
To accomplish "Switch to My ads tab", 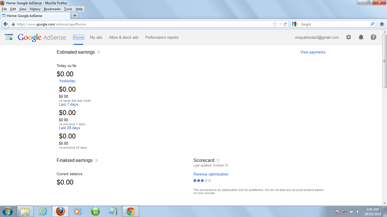I will 96,37.
